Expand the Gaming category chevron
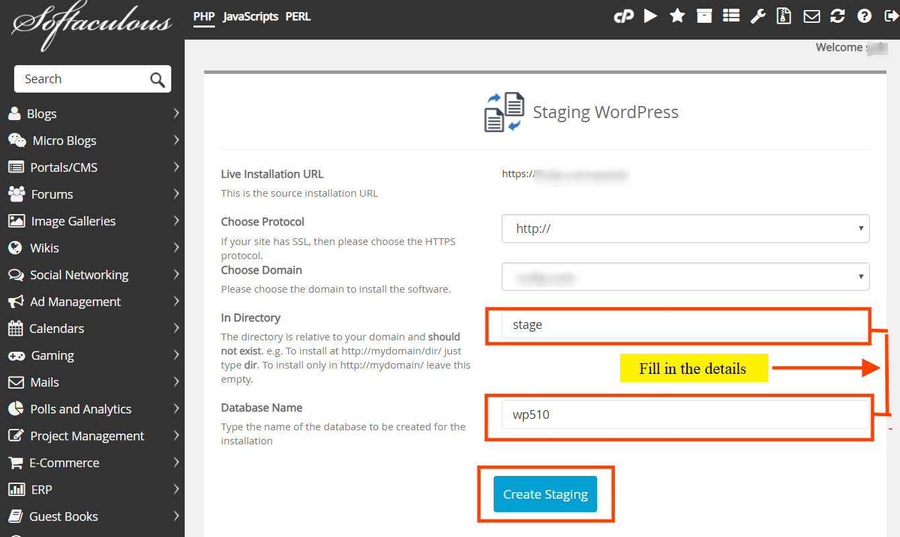This screenshot has width=900, height=537. [x=176, y=355]
